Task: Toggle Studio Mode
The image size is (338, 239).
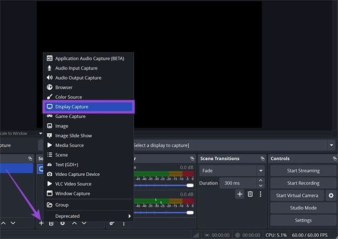Action: coord(303,208)
